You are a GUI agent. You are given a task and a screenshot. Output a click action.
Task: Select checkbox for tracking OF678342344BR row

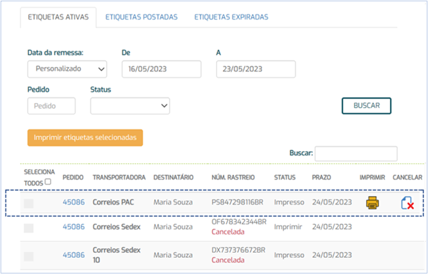(x=28, y=228)
